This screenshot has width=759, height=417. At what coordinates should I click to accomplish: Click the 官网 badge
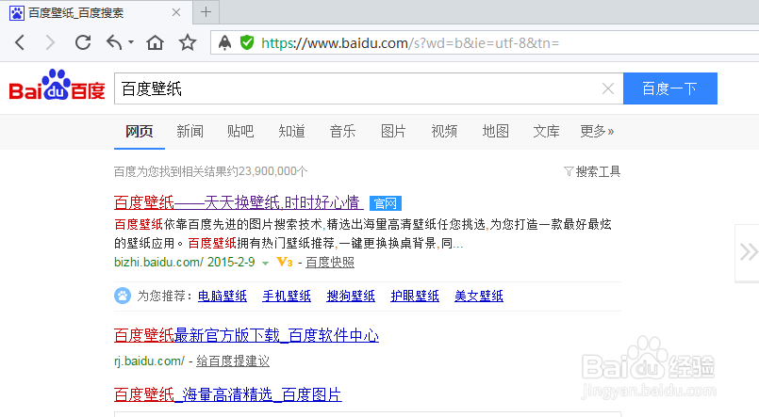[386, 203]
